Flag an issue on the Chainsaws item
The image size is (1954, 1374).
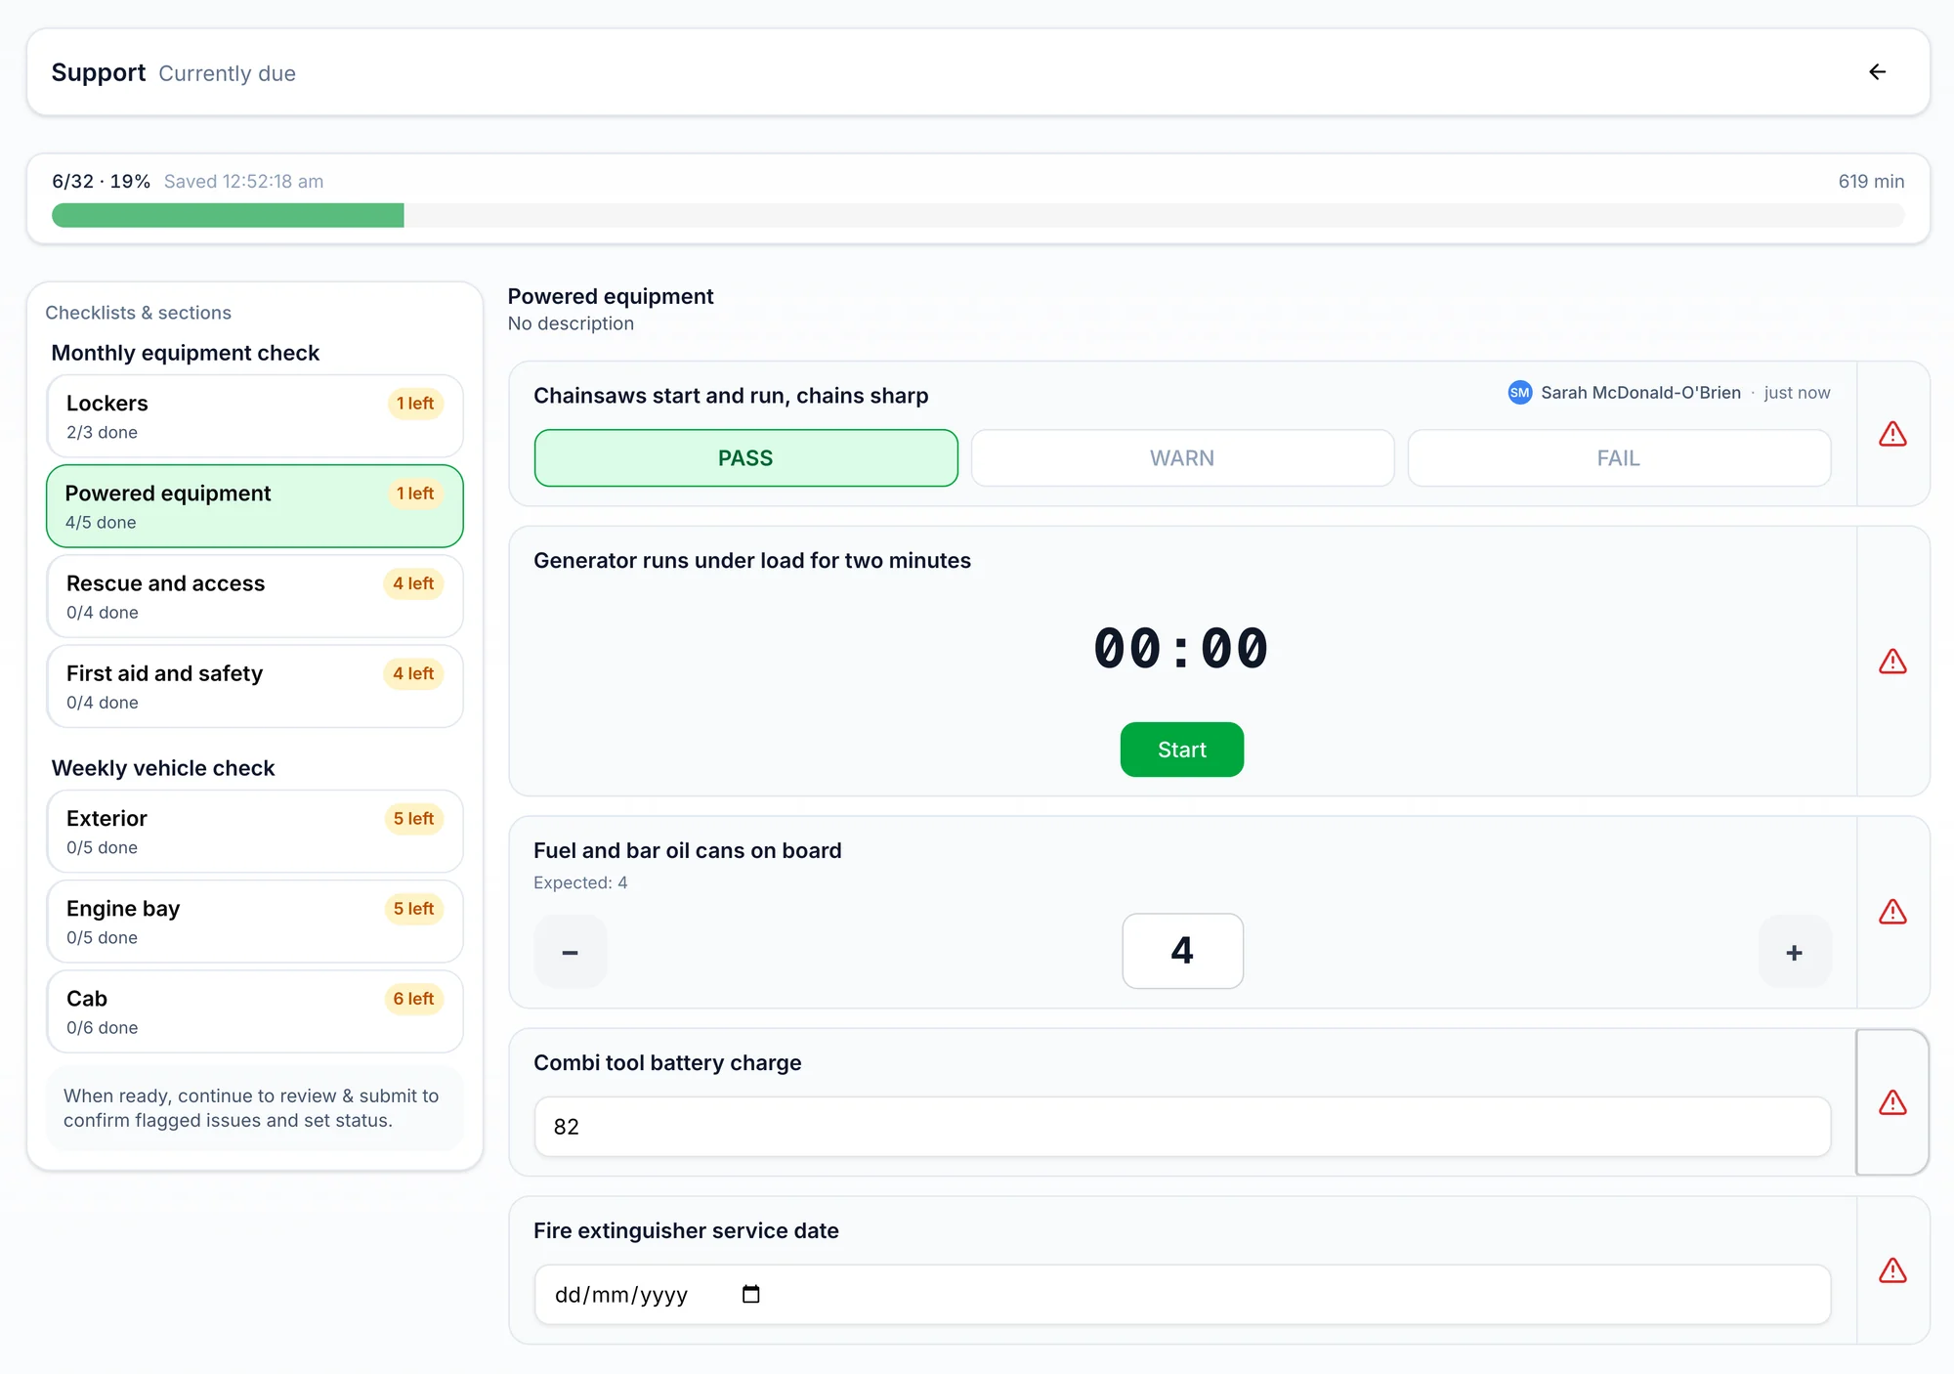(1892, 434)
